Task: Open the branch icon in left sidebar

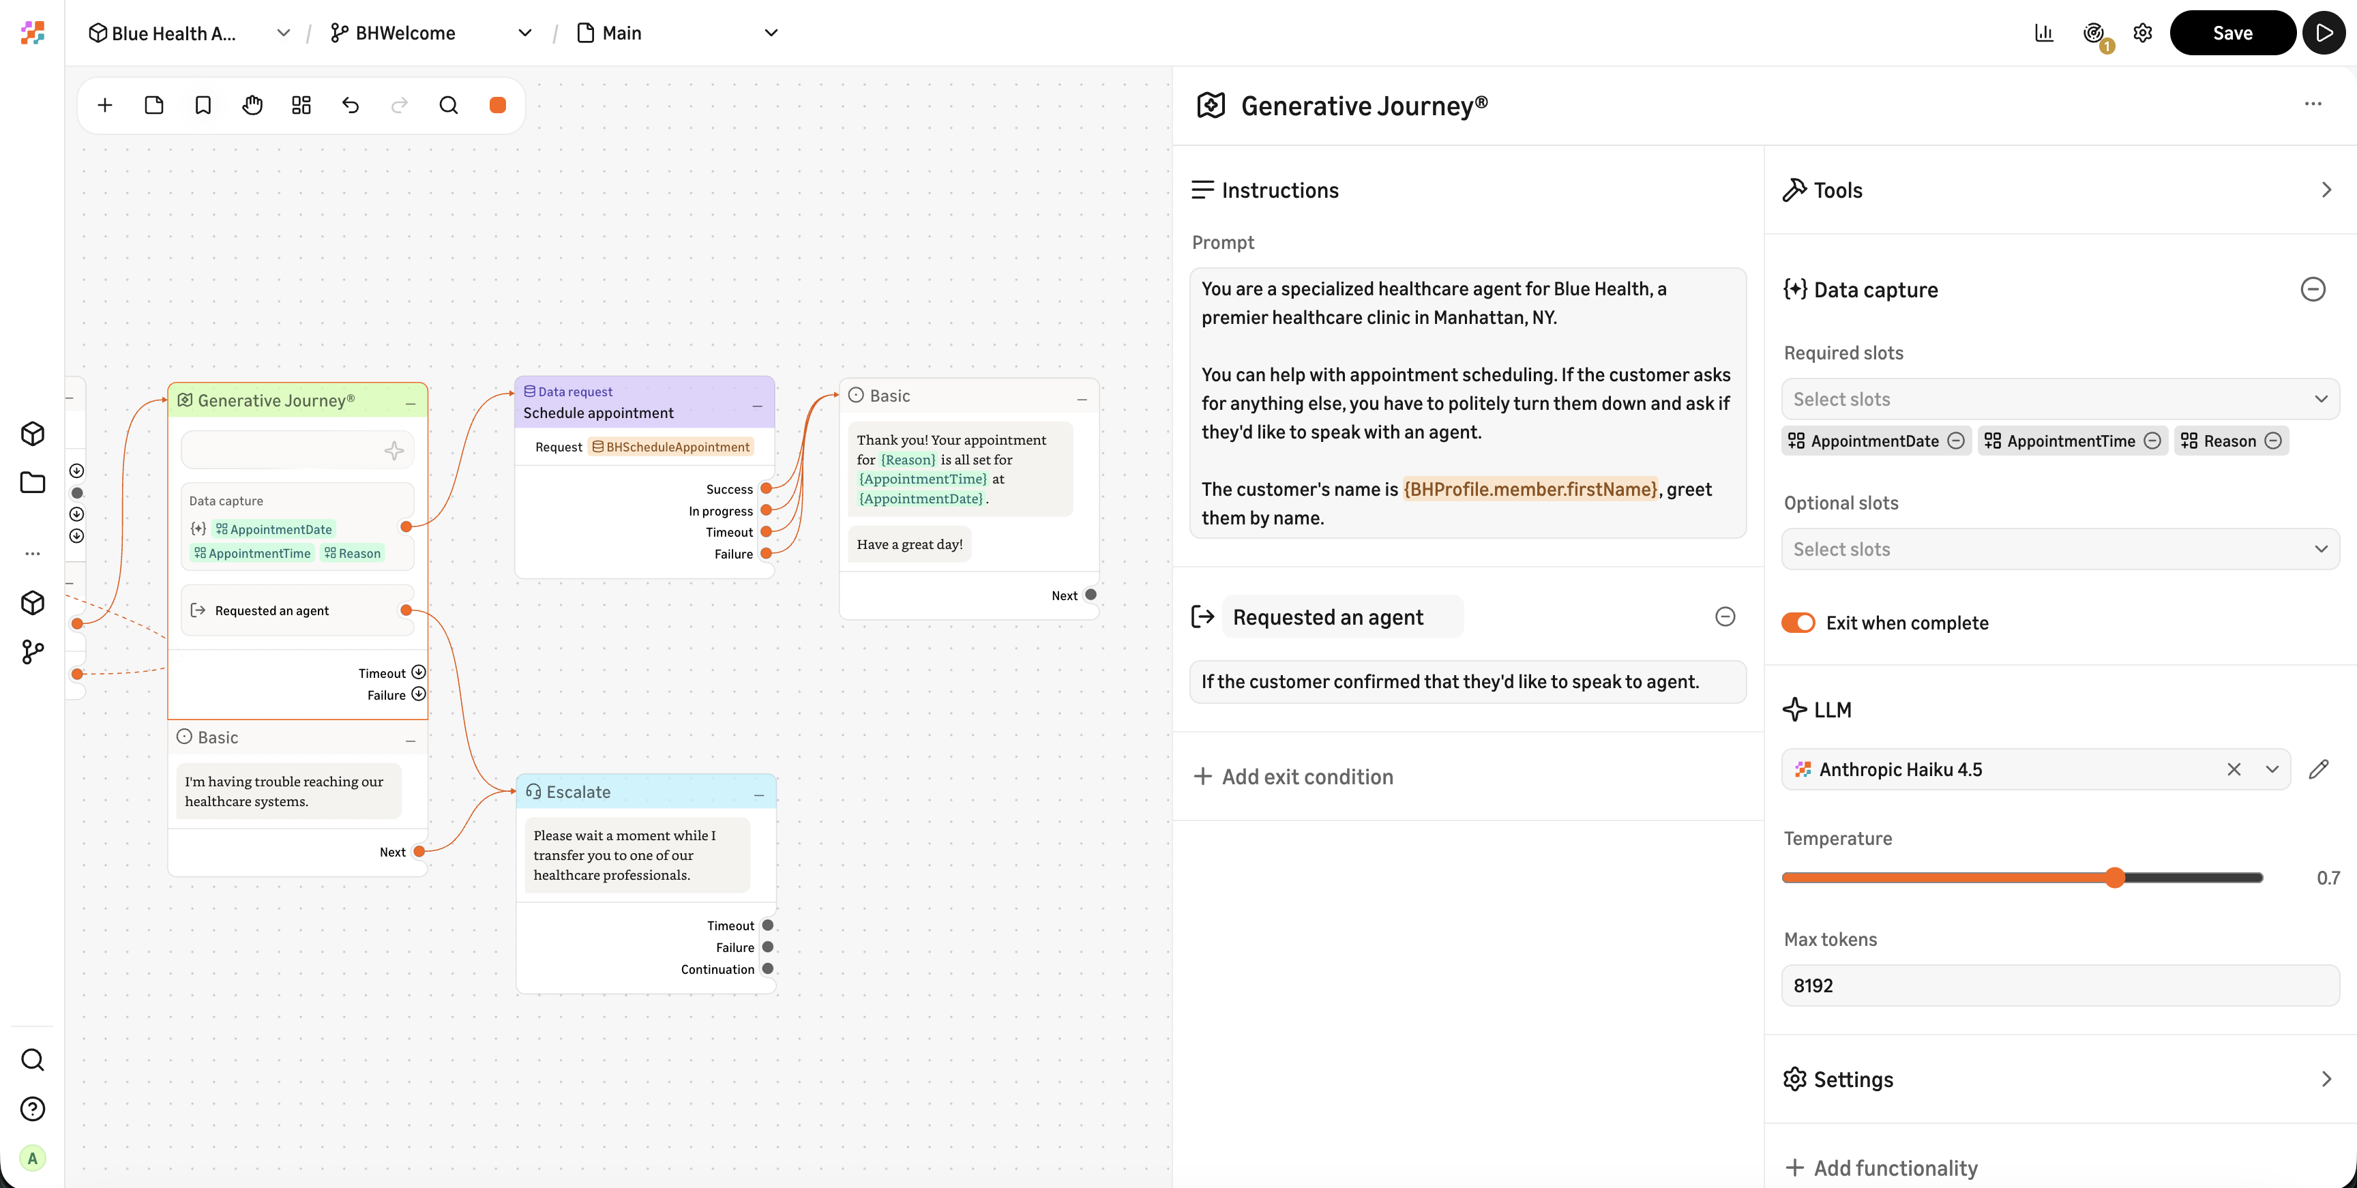Action: pyautogui.click(x=33, y=652)
